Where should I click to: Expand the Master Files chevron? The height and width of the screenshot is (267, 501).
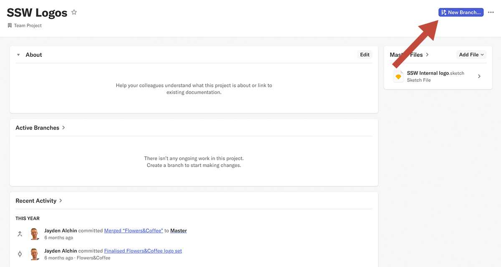[427, 55]
